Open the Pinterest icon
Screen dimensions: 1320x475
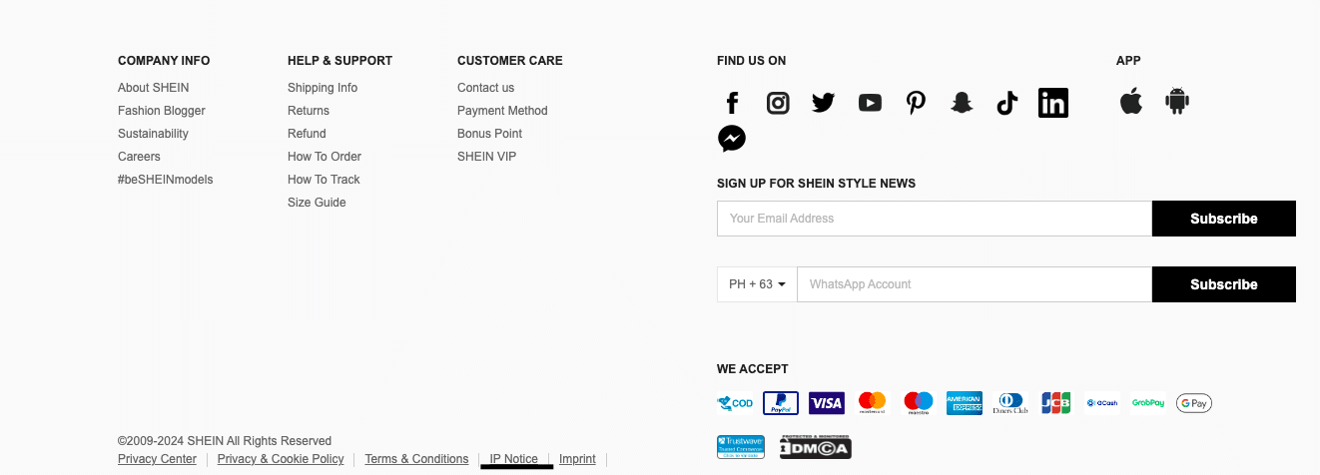click(916, 103)
